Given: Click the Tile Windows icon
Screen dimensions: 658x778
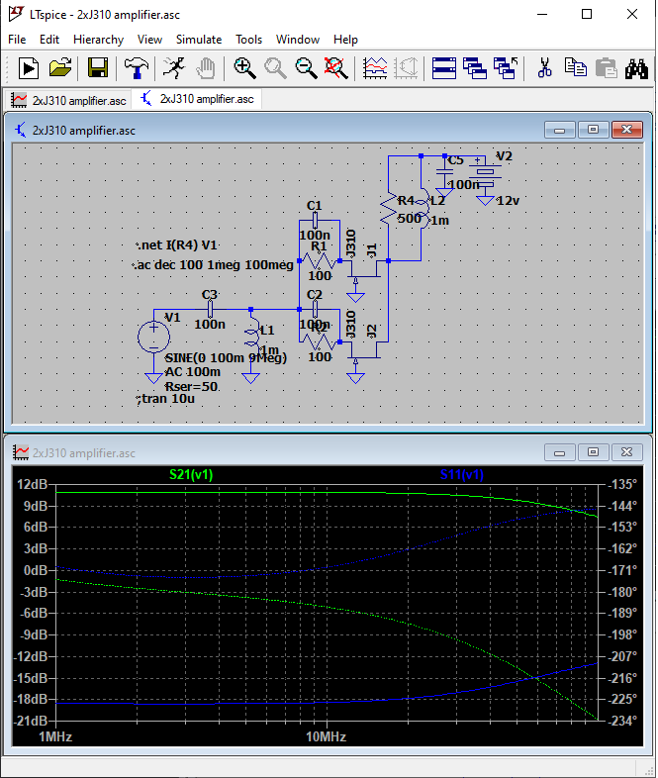Looking at the screenshot, I should coord(443,68).
